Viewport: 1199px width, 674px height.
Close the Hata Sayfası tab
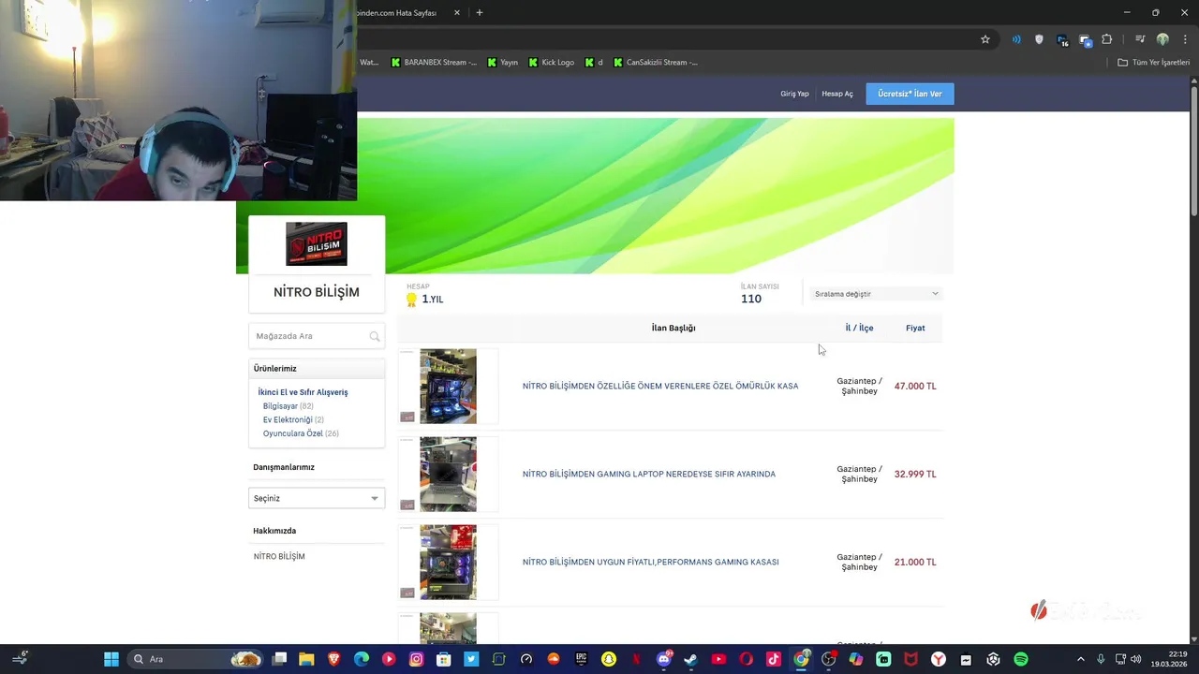457,13
